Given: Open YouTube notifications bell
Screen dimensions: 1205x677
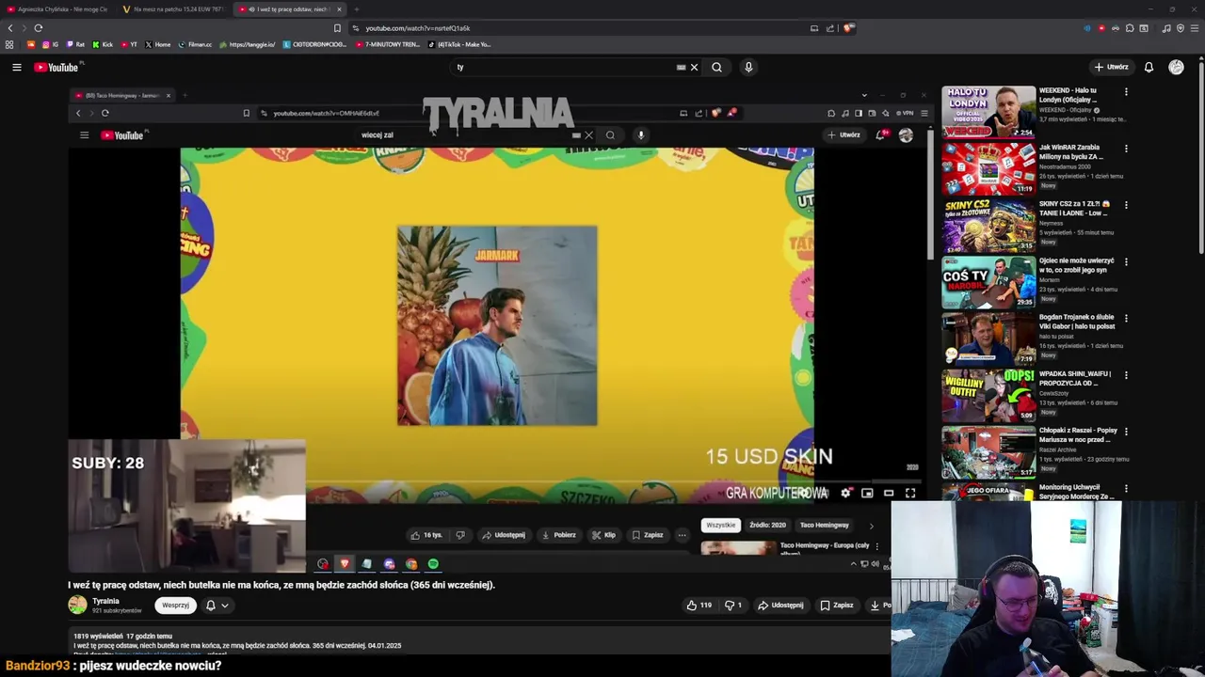Looking at the screenshot, I should pos(1149,67).
